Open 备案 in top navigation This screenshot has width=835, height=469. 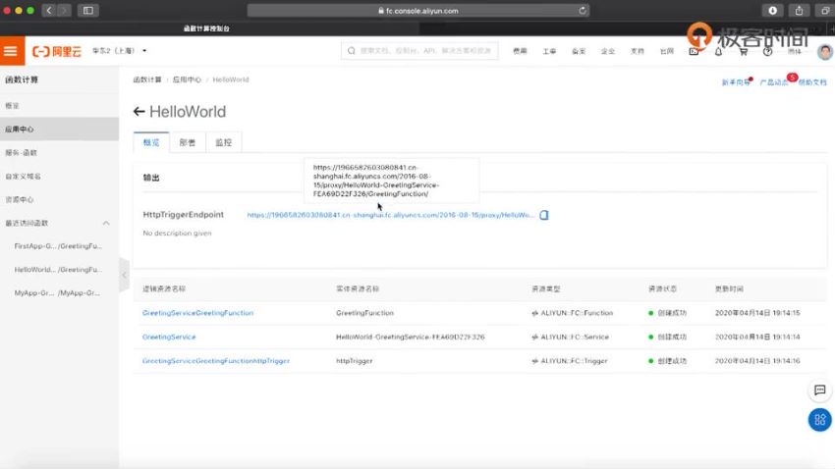click(579, 52)
